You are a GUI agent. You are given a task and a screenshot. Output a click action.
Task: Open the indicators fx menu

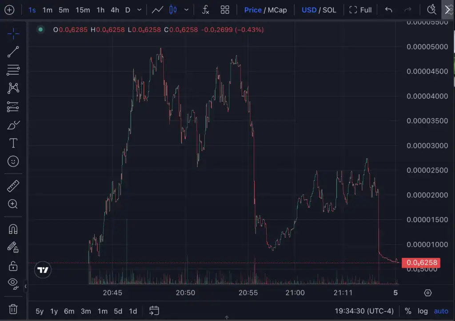205,10
